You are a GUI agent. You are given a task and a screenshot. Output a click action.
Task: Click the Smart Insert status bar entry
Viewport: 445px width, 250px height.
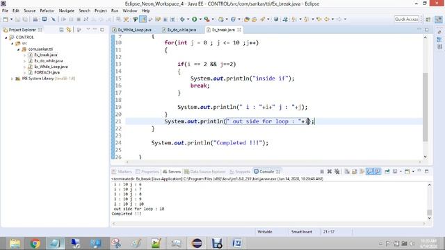click(301, 232)
